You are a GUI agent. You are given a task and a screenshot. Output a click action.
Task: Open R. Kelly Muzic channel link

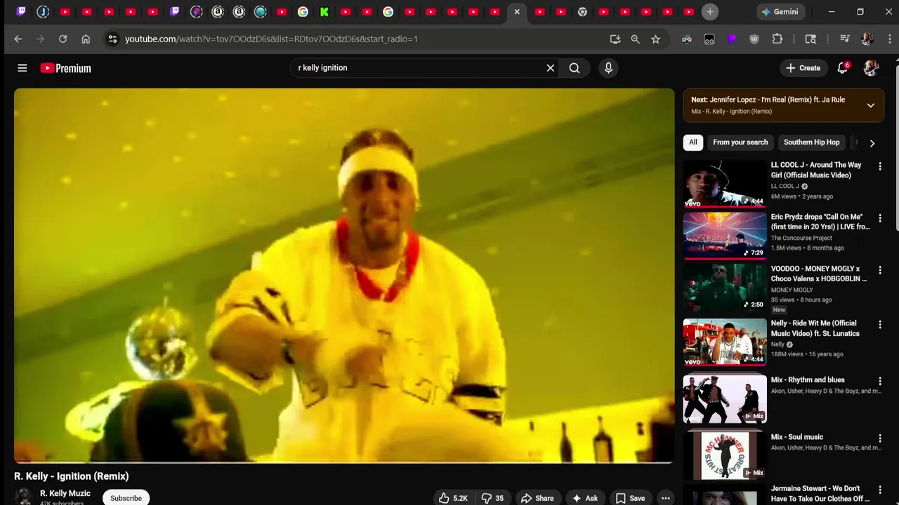[65, 493]
